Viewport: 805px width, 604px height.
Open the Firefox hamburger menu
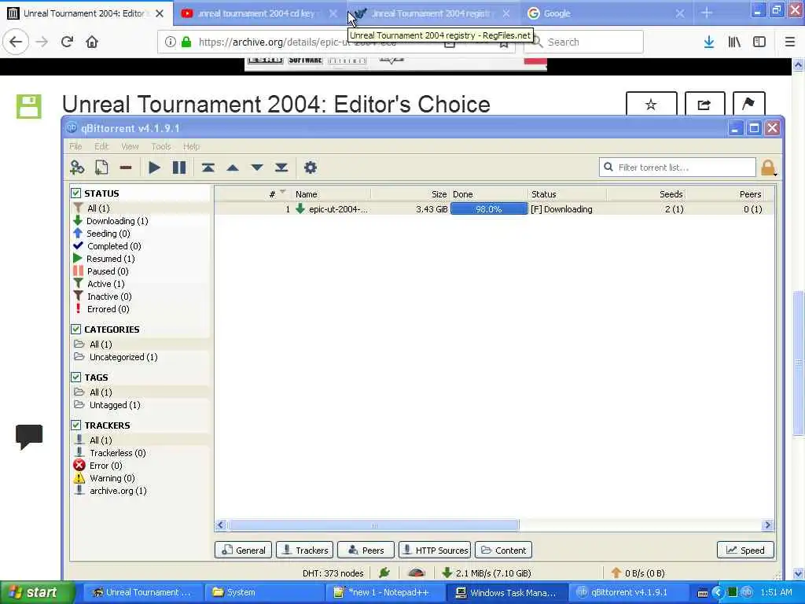point(790,42)
